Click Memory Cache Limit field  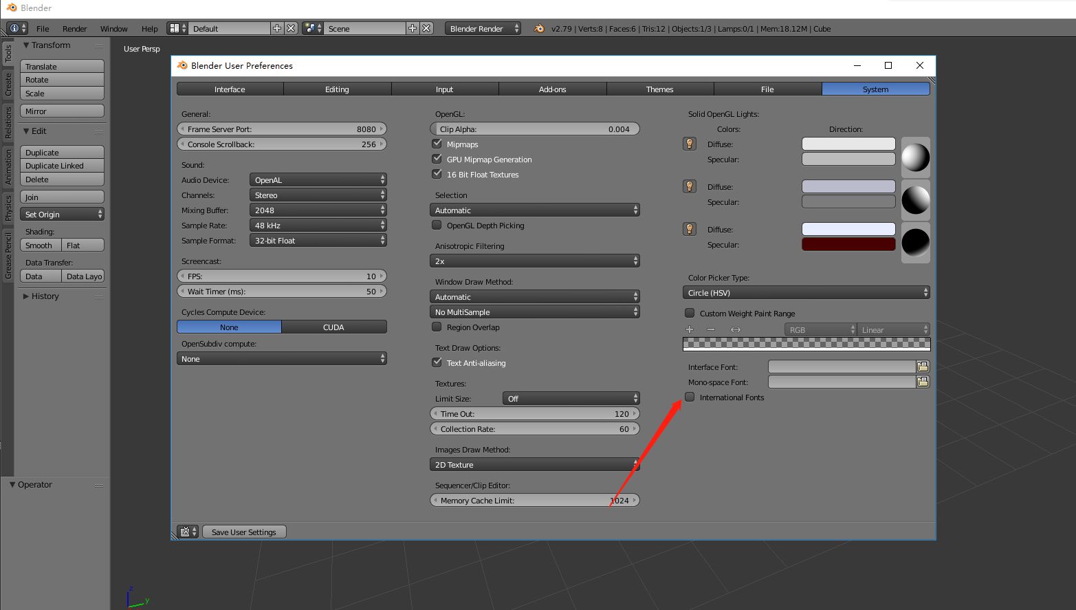coord(535,500)
